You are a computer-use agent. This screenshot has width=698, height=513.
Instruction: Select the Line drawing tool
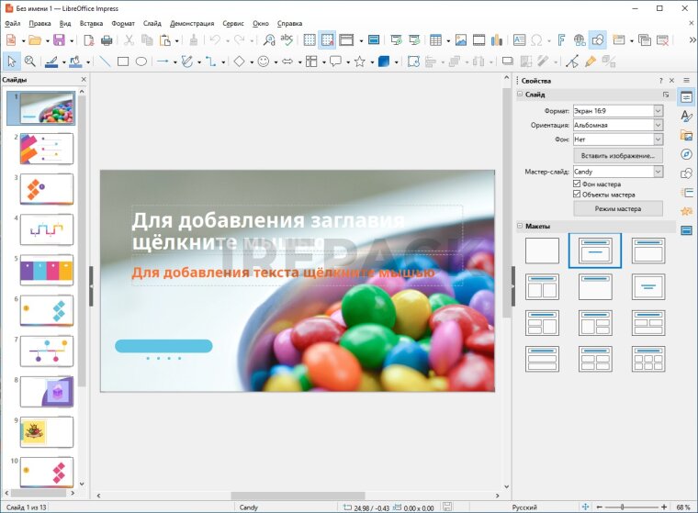pyautogui.click(x=104, y=61)
